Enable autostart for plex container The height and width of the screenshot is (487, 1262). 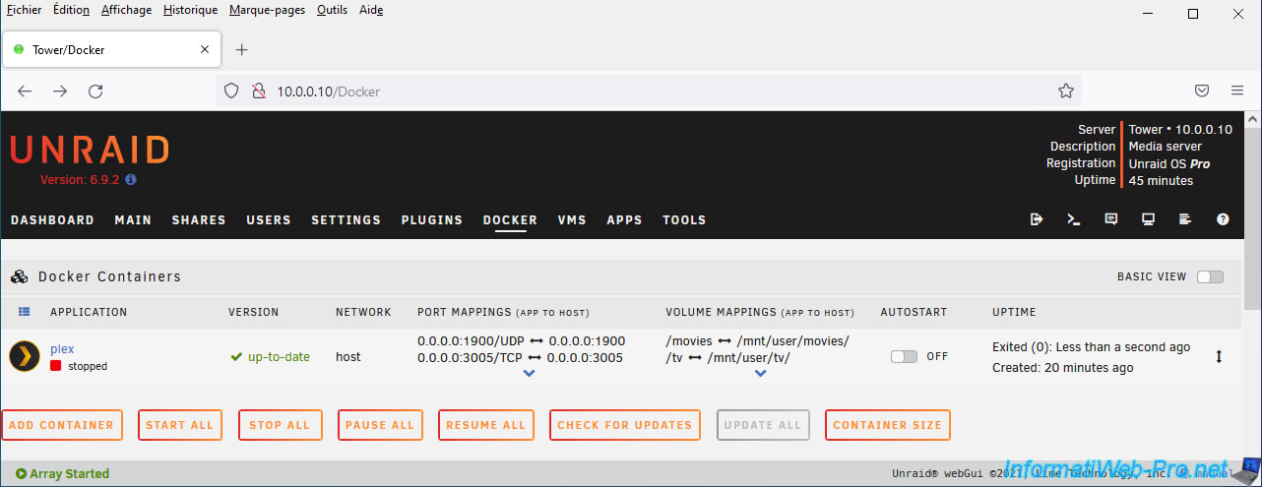pos(904,356)
